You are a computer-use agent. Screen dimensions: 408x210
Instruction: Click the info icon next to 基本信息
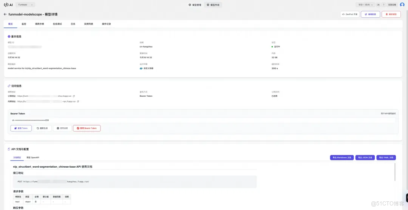pos(9,36)
